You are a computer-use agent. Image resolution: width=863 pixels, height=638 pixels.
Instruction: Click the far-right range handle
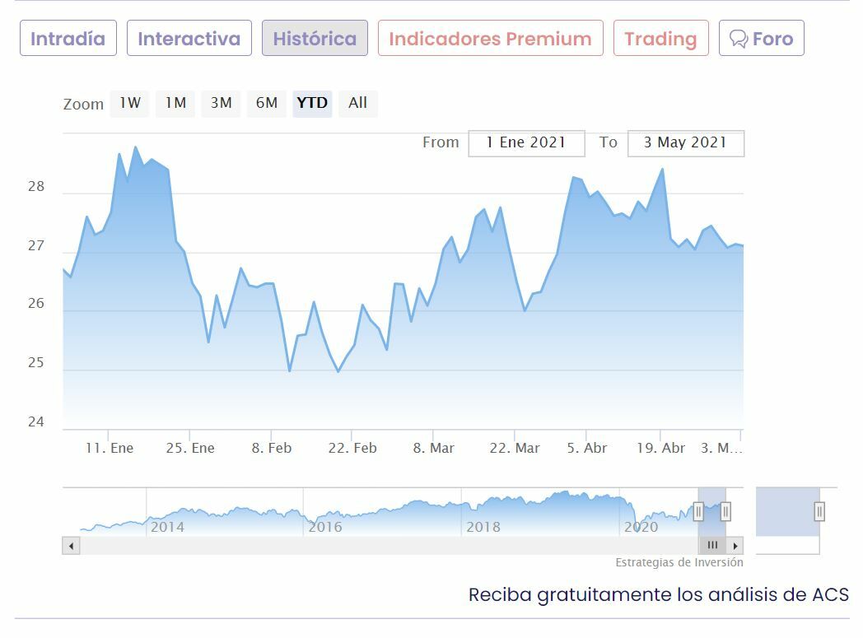click(819, 512)
